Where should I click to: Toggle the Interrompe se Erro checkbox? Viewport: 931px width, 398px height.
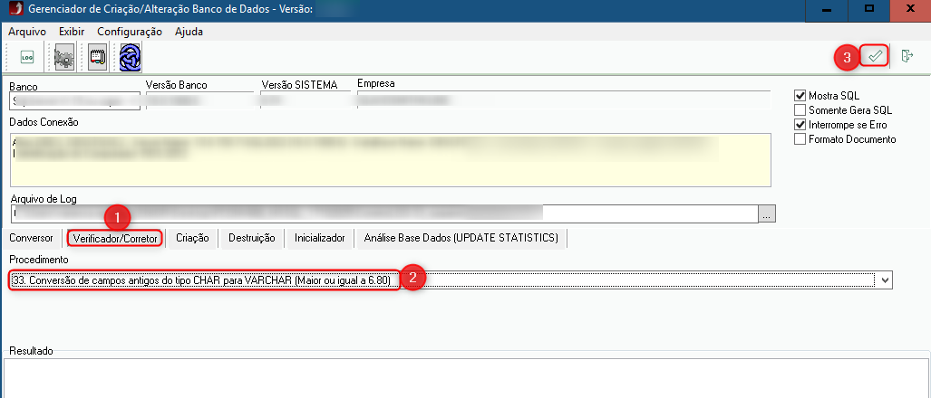pyautogui.click(x=800, y=125)
